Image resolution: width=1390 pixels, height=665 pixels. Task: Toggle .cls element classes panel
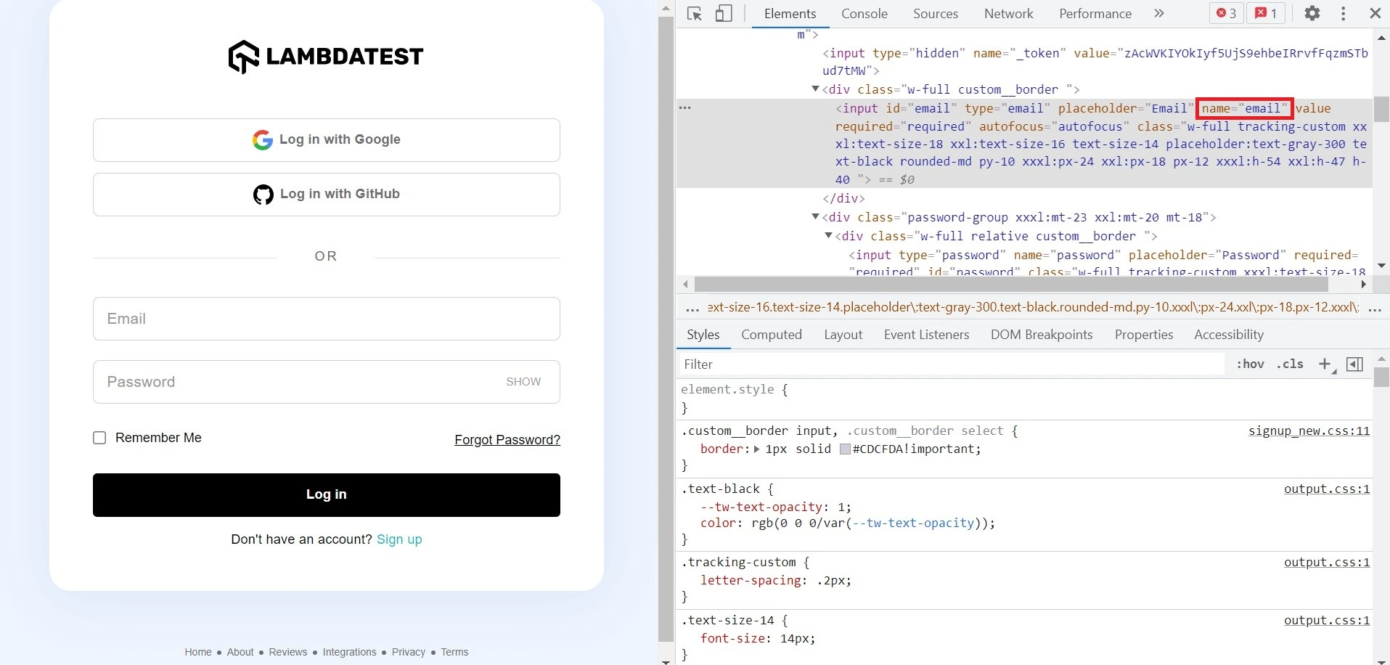click(x=1290, y=364)
